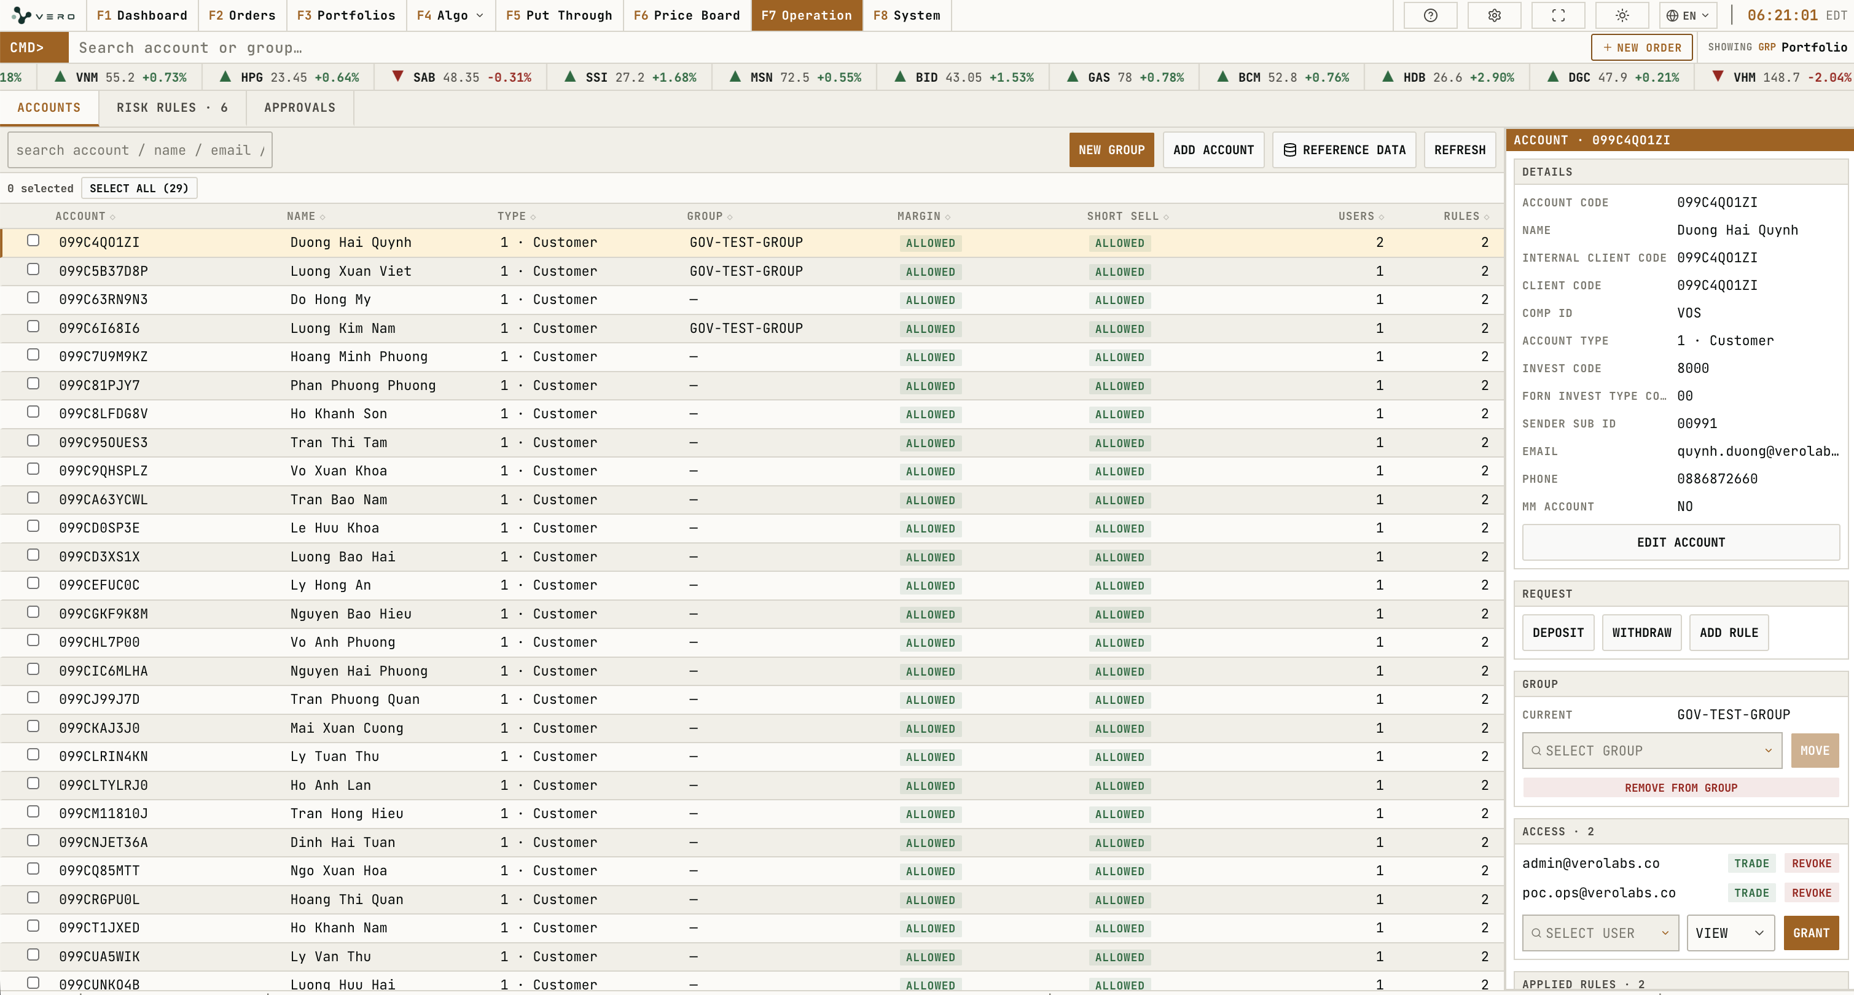The width and height of the screenshot is (1854, 995).
Task: Click the New Group button
Action: coord(1111,150)
